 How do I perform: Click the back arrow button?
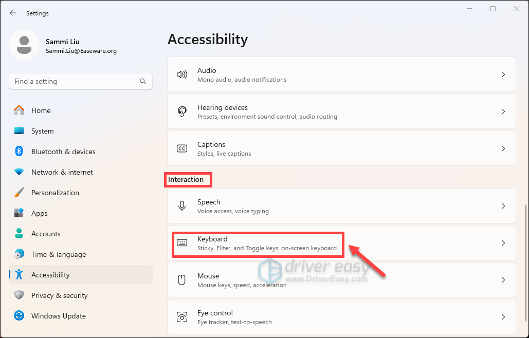(x=12, y=13)
